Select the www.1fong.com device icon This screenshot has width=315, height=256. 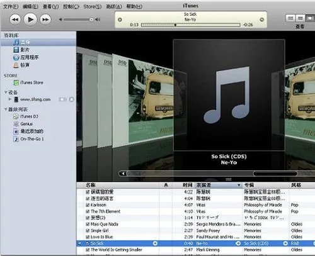(16, 99)
